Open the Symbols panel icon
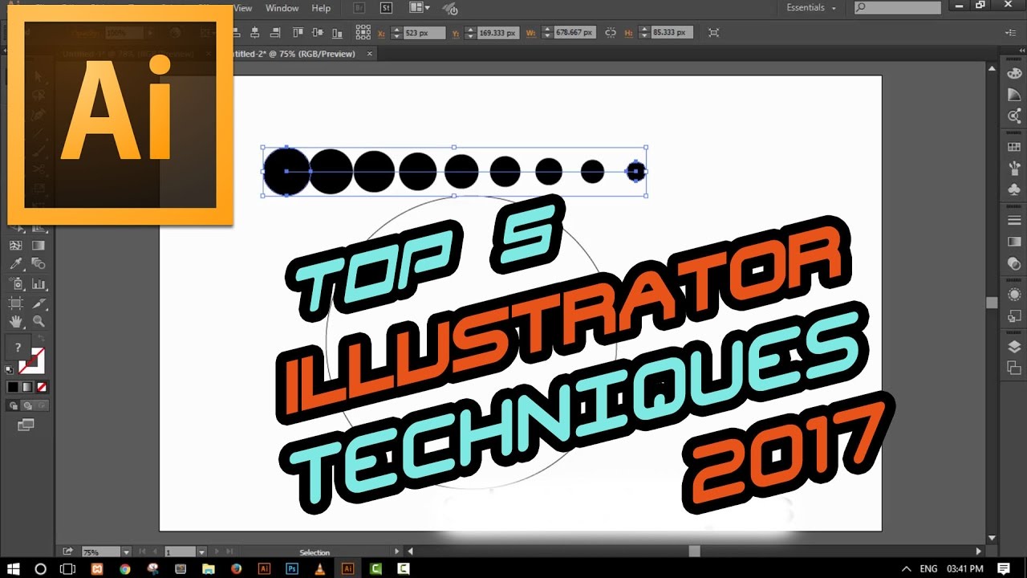The width and height of the screenshot is (1027, 578). [x=1014, y=189]
